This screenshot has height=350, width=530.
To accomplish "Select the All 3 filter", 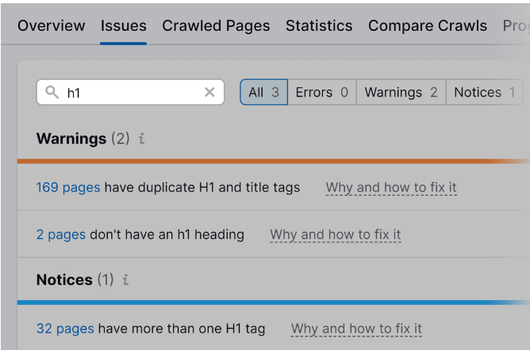I will click(x=264, y=92).
